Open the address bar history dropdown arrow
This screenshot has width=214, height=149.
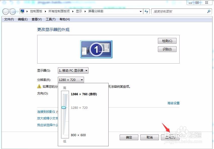click(141, 12)
